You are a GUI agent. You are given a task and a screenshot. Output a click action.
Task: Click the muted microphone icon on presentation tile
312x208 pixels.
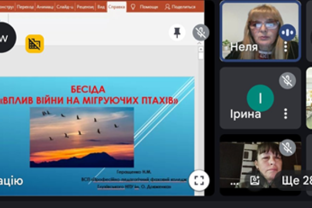200,33
